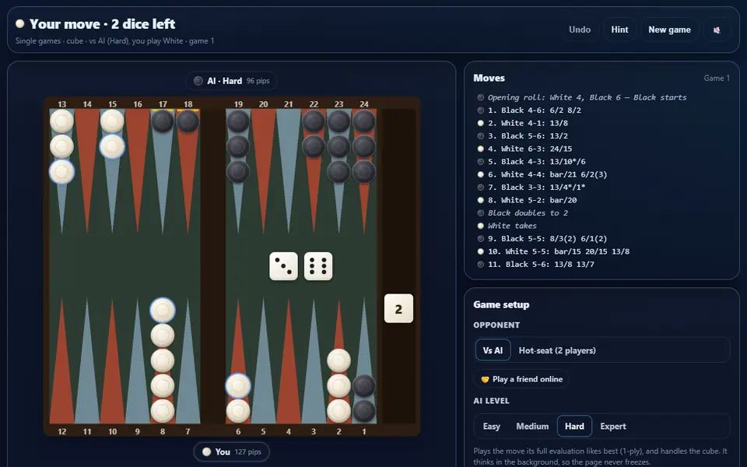The width and height of the screenshot is (747, 467).
Task: Click empty point 3 triangle
Action: (314, 361)
